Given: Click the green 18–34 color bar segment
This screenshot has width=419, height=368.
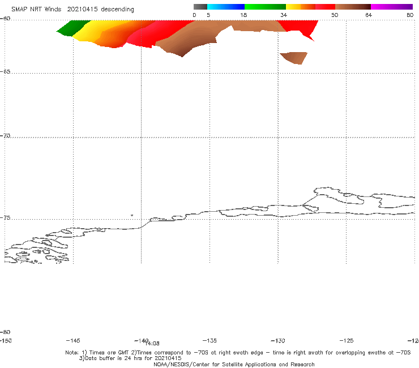Looking at the screenshot, I should pyautogui.click(x=265, y=7).
